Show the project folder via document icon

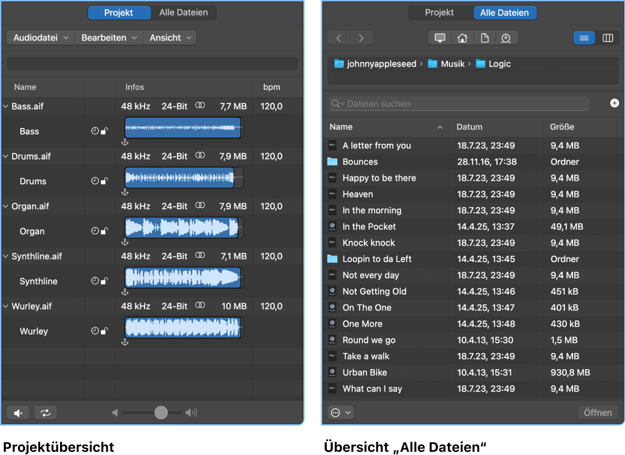pyautogui.click(x=485, y=38)
